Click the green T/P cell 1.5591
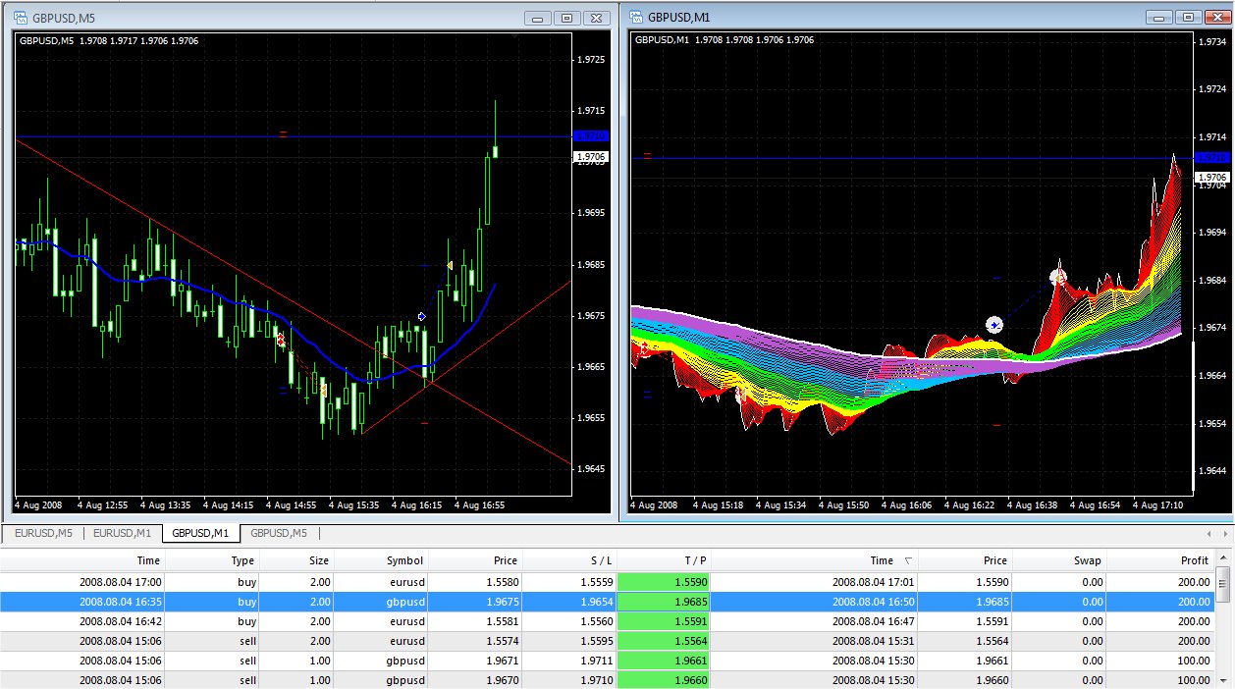The width and height of the screenshot is (1235, 689). pyautogui.click(x=664, y=620)
